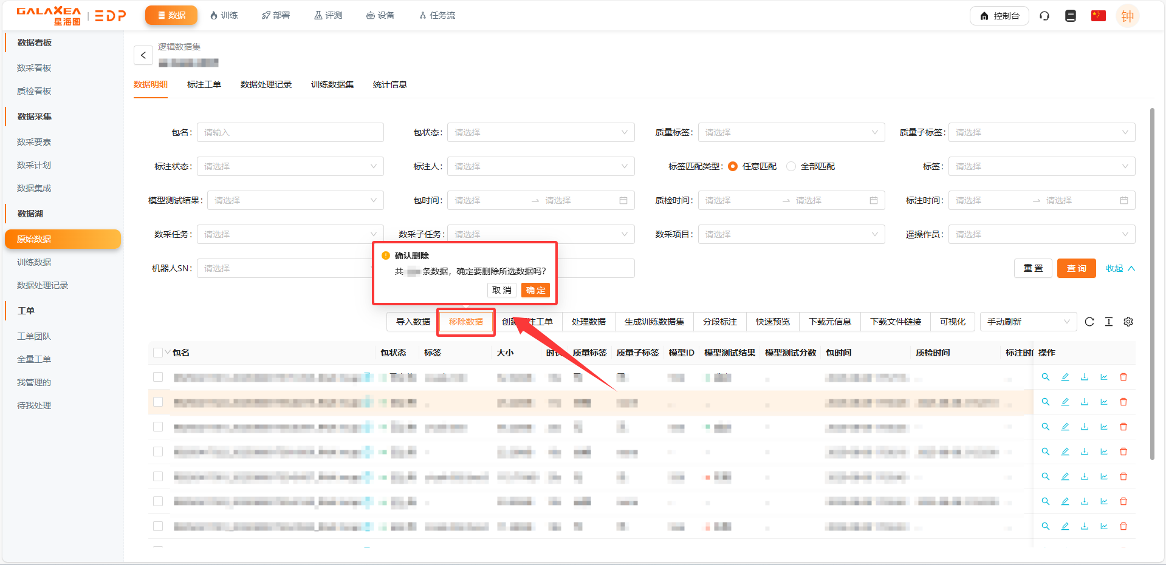Click the 取消 button in the popup
1166x565 pixels.
(x=501, y=290)
